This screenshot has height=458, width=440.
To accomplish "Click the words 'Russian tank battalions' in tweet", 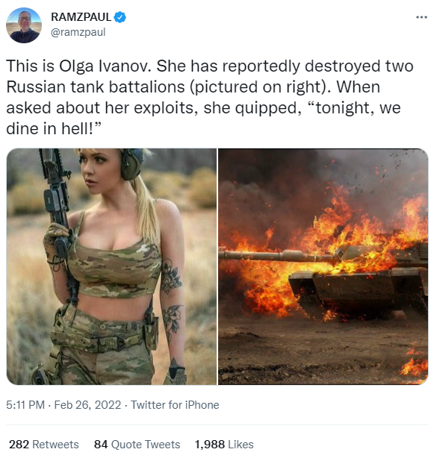I will pos(96,87).
